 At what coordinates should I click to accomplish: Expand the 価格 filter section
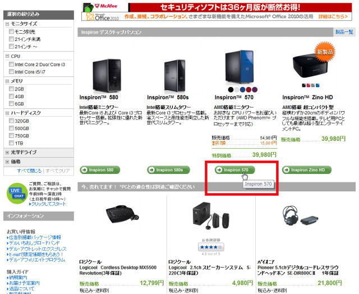tap(7, 162)
